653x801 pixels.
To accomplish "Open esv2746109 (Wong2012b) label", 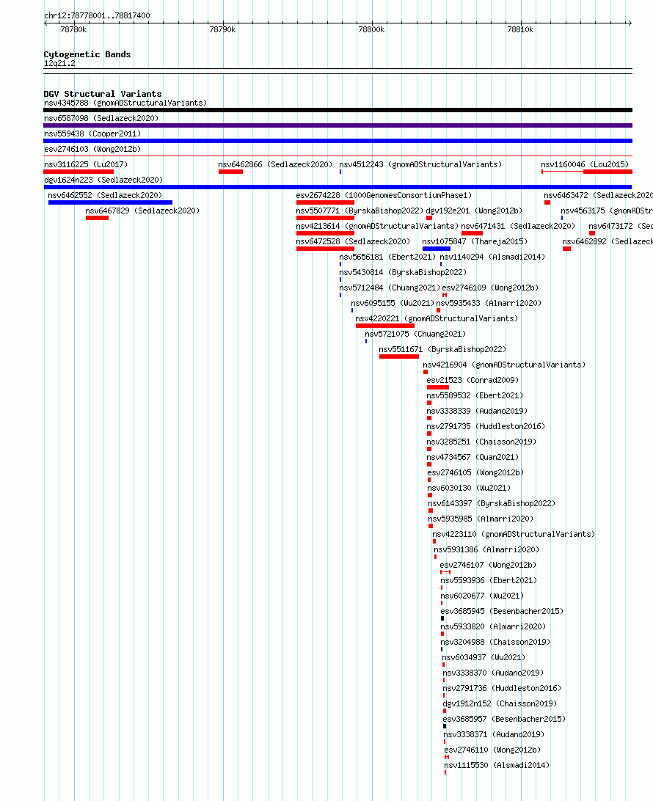I will coord(491,288).
